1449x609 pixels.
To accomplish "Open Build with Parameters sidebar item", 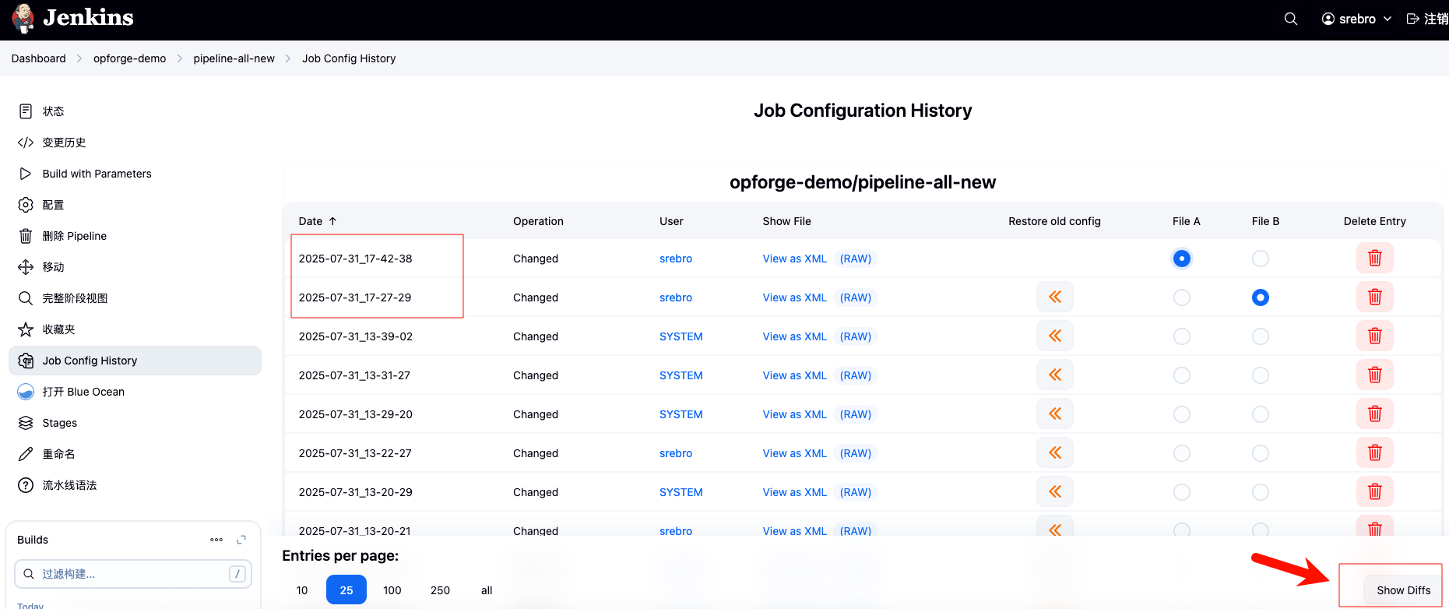I will tap(97, 174).
